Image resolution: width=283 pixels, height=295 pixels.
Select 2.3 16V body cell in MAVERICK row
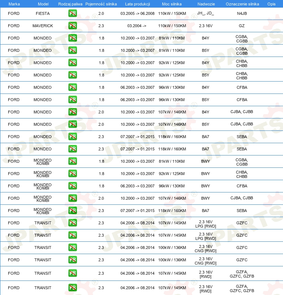(x=206, y=26)
